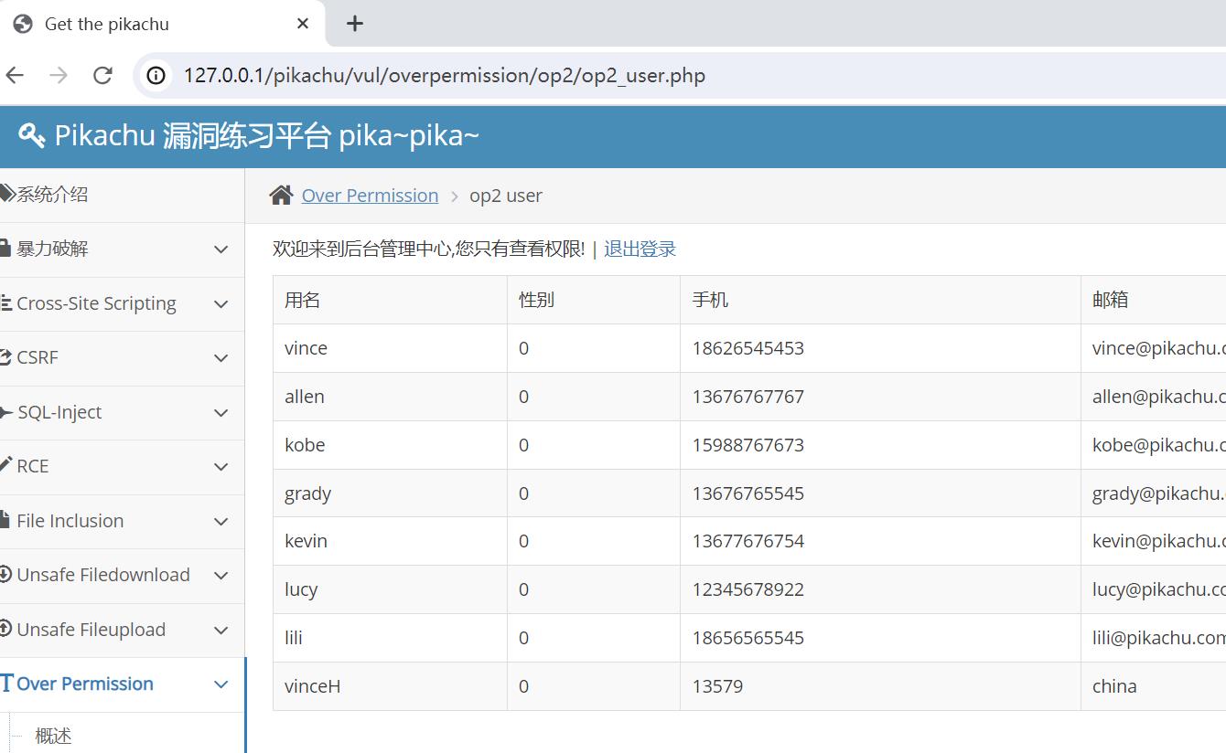1226x753 pixels.
Task: Select 概述 submenu item
Action: click(53, 736)
